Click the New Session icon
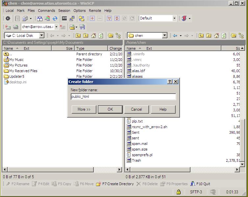This screenshot has width=248, height=197. click(8, 27)
